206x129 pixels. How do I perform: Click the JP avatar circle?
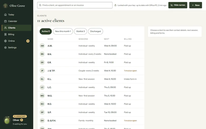pos(42,71)
